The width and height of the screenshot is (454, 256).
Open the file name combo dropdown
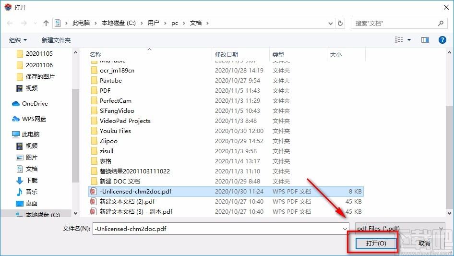[345, 229]
